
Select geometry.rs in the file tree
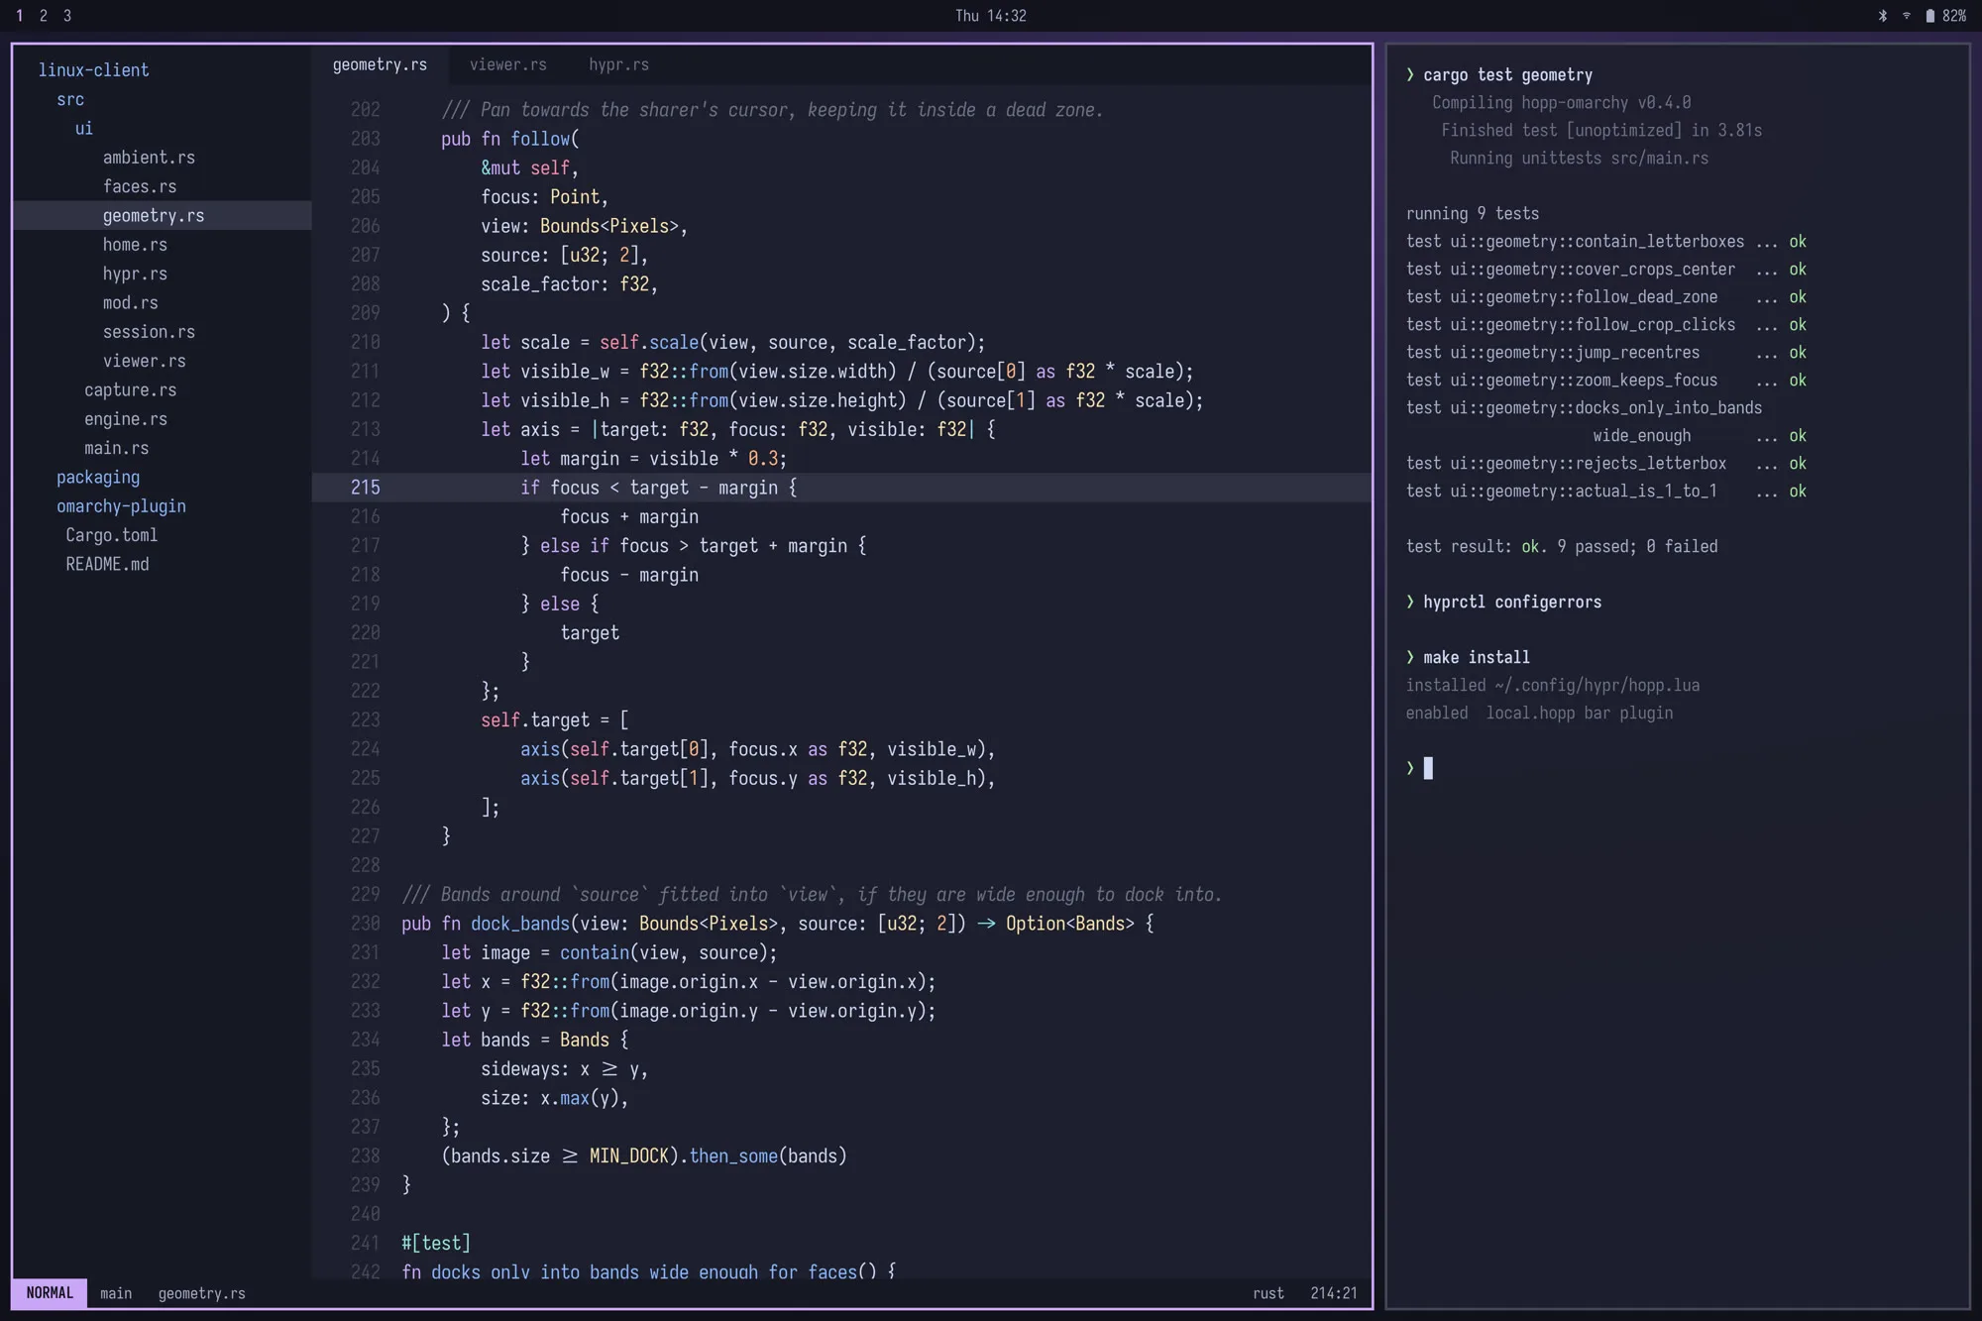pos(162,215)
